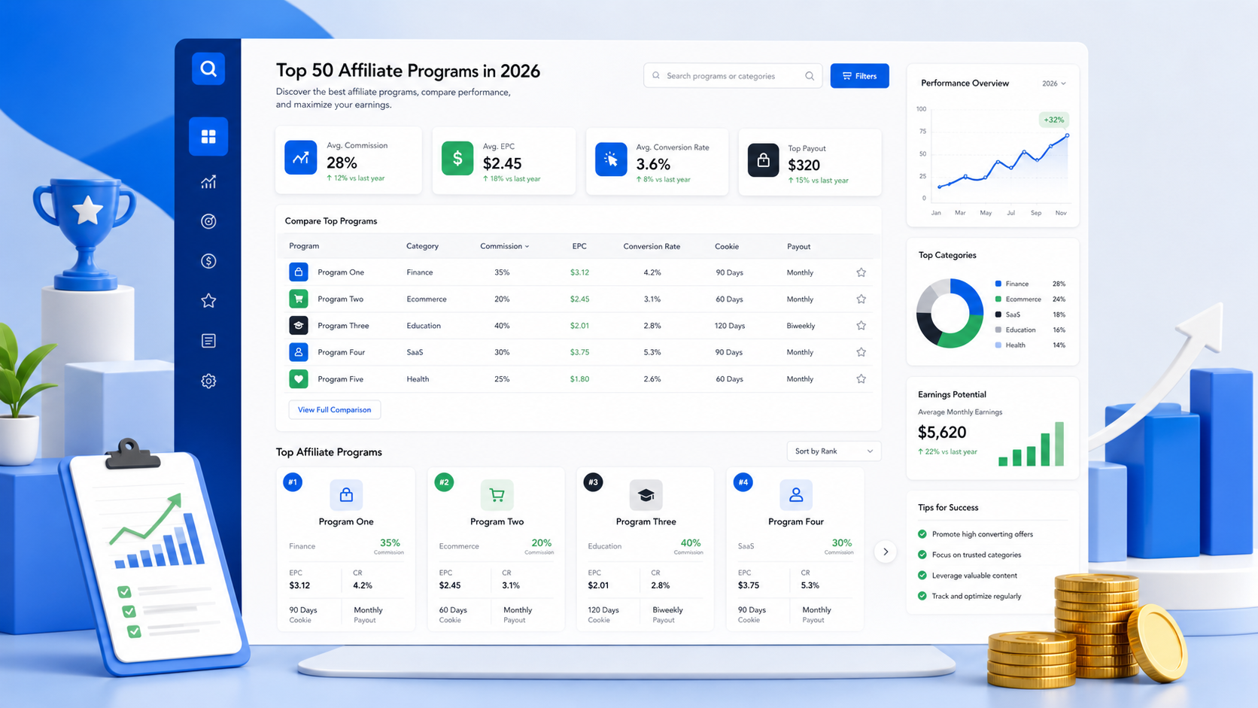Click the '120 Days' cookie table cell

(x=729, y=326)
